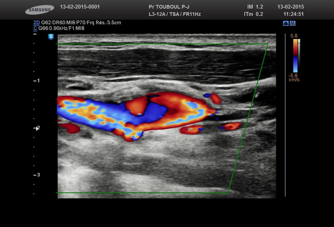Click the blue M-shaped mode icon
This screenshot has width=334, height=227.
pos(293,23)
